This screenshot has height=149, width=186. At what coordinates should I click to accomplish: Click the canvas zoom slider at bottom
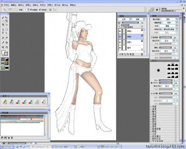17,143
